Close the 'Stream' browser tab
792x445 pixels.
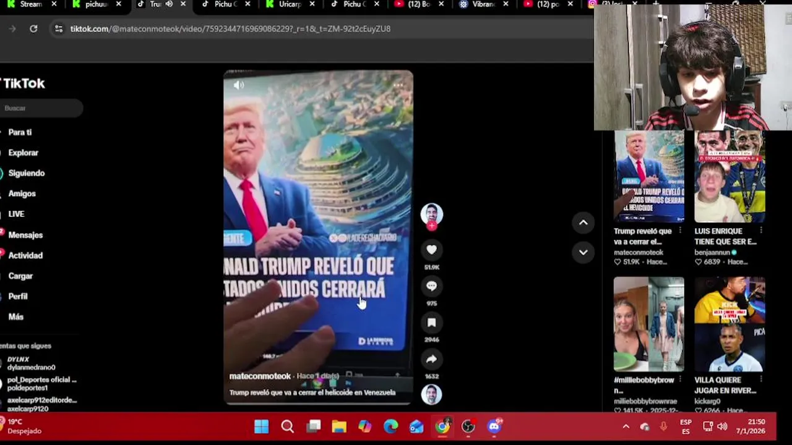pos(54,4)
